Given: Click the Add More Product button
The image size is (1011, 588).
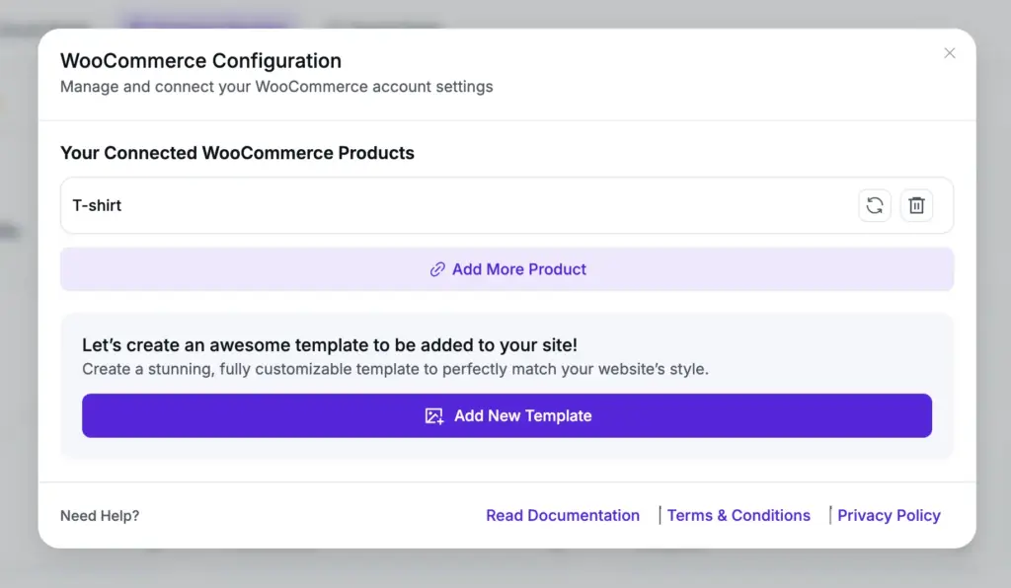Looking at the screenshot, I should click(x=506, y=269).
